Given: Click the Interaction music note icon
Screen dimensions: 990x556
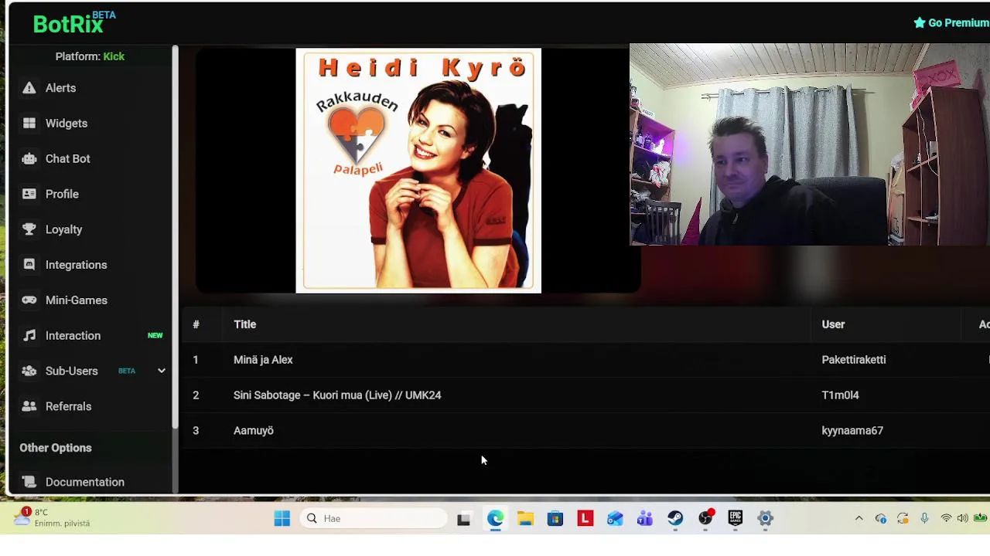Looking at the screenshot, I should point(29,336).
